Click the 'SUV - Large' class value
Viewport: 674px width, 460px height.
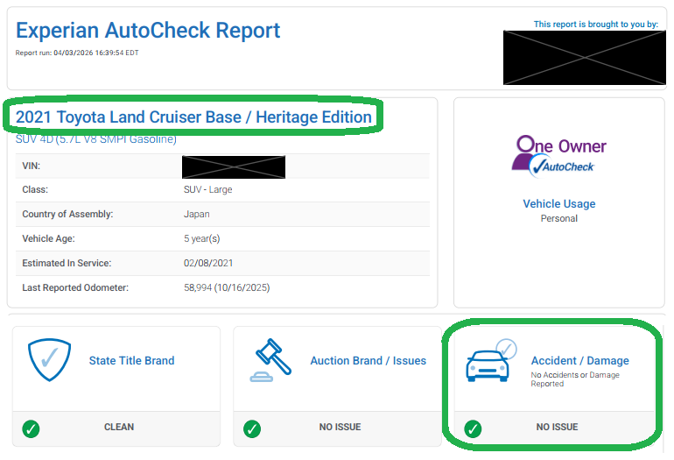[208, 189]
